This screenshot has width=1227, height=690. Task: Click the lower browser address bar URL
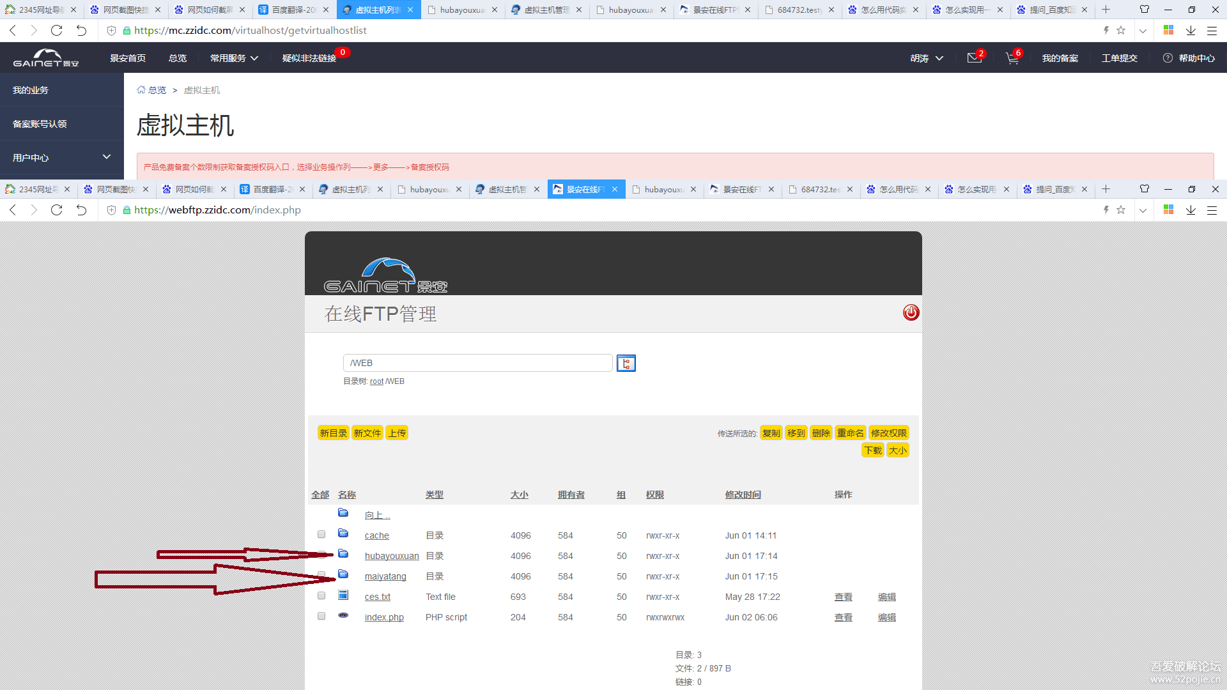(x=217, y=210)
